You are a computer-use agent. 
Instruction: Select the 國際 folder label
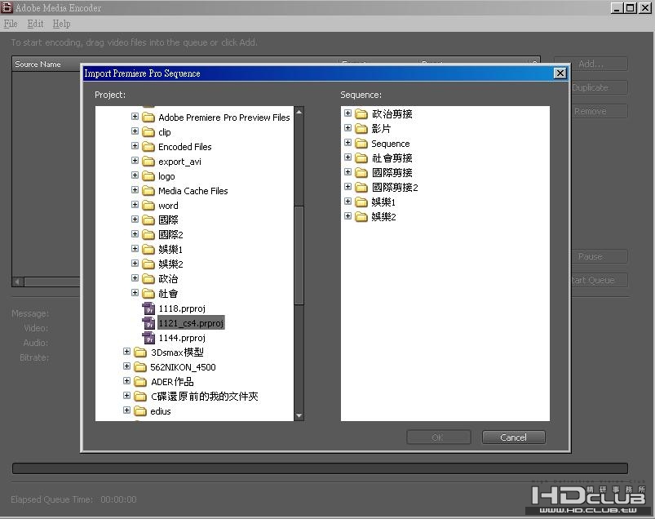pos(168,220)
